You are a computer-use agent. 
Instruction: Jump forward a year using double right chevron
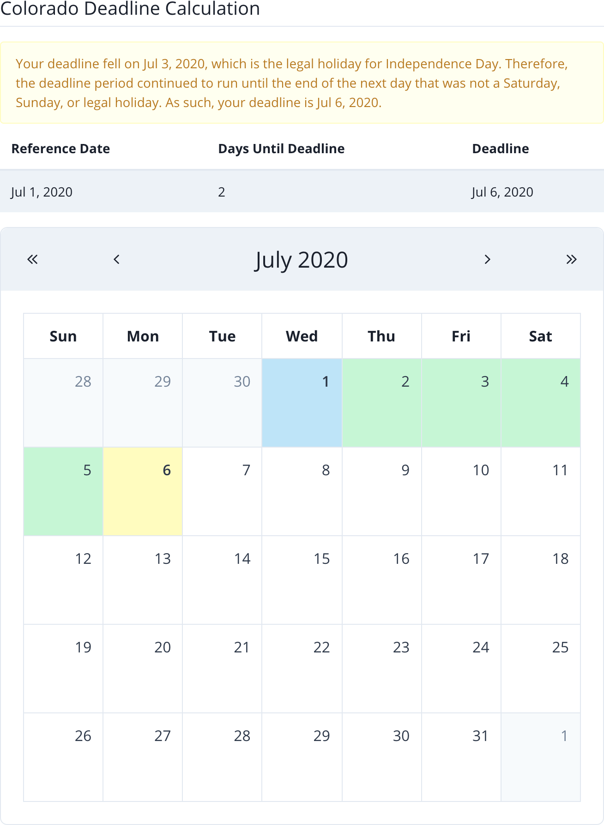[571, 259]
